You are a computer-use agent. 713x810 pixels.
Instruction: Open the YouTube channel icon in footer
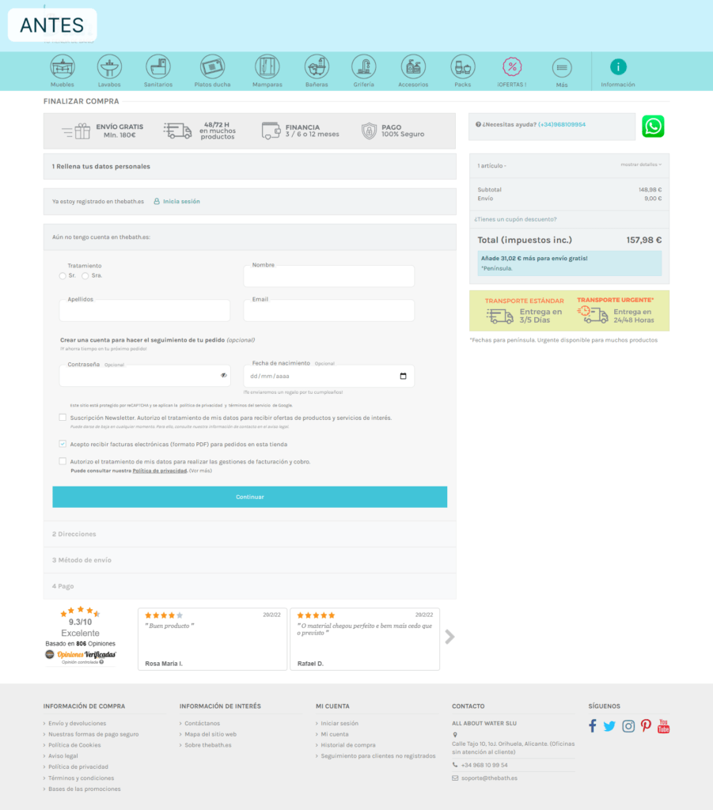click(663, 726)
